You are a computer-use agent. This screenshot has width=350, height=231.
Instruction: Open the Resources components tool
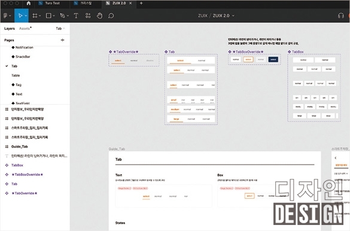point(88,16)
